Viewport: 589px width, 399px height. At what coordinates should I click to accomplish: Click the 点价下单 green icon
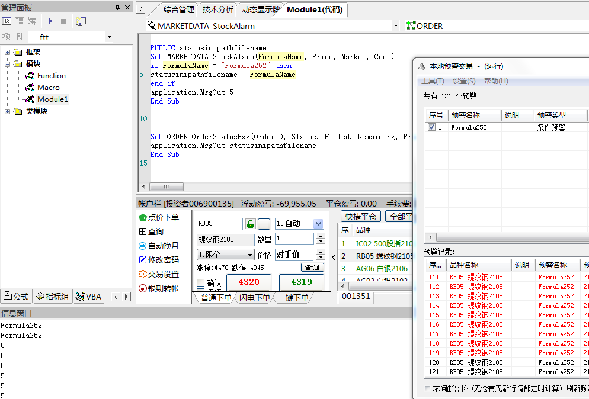pyautogui.click(x=143, y=217)
